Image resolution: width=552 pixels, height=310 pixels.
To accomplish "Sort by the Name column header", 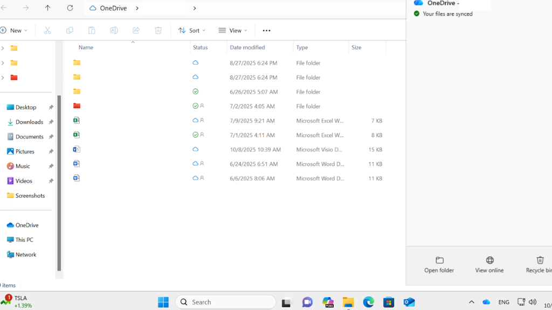I will click(86, 47).
